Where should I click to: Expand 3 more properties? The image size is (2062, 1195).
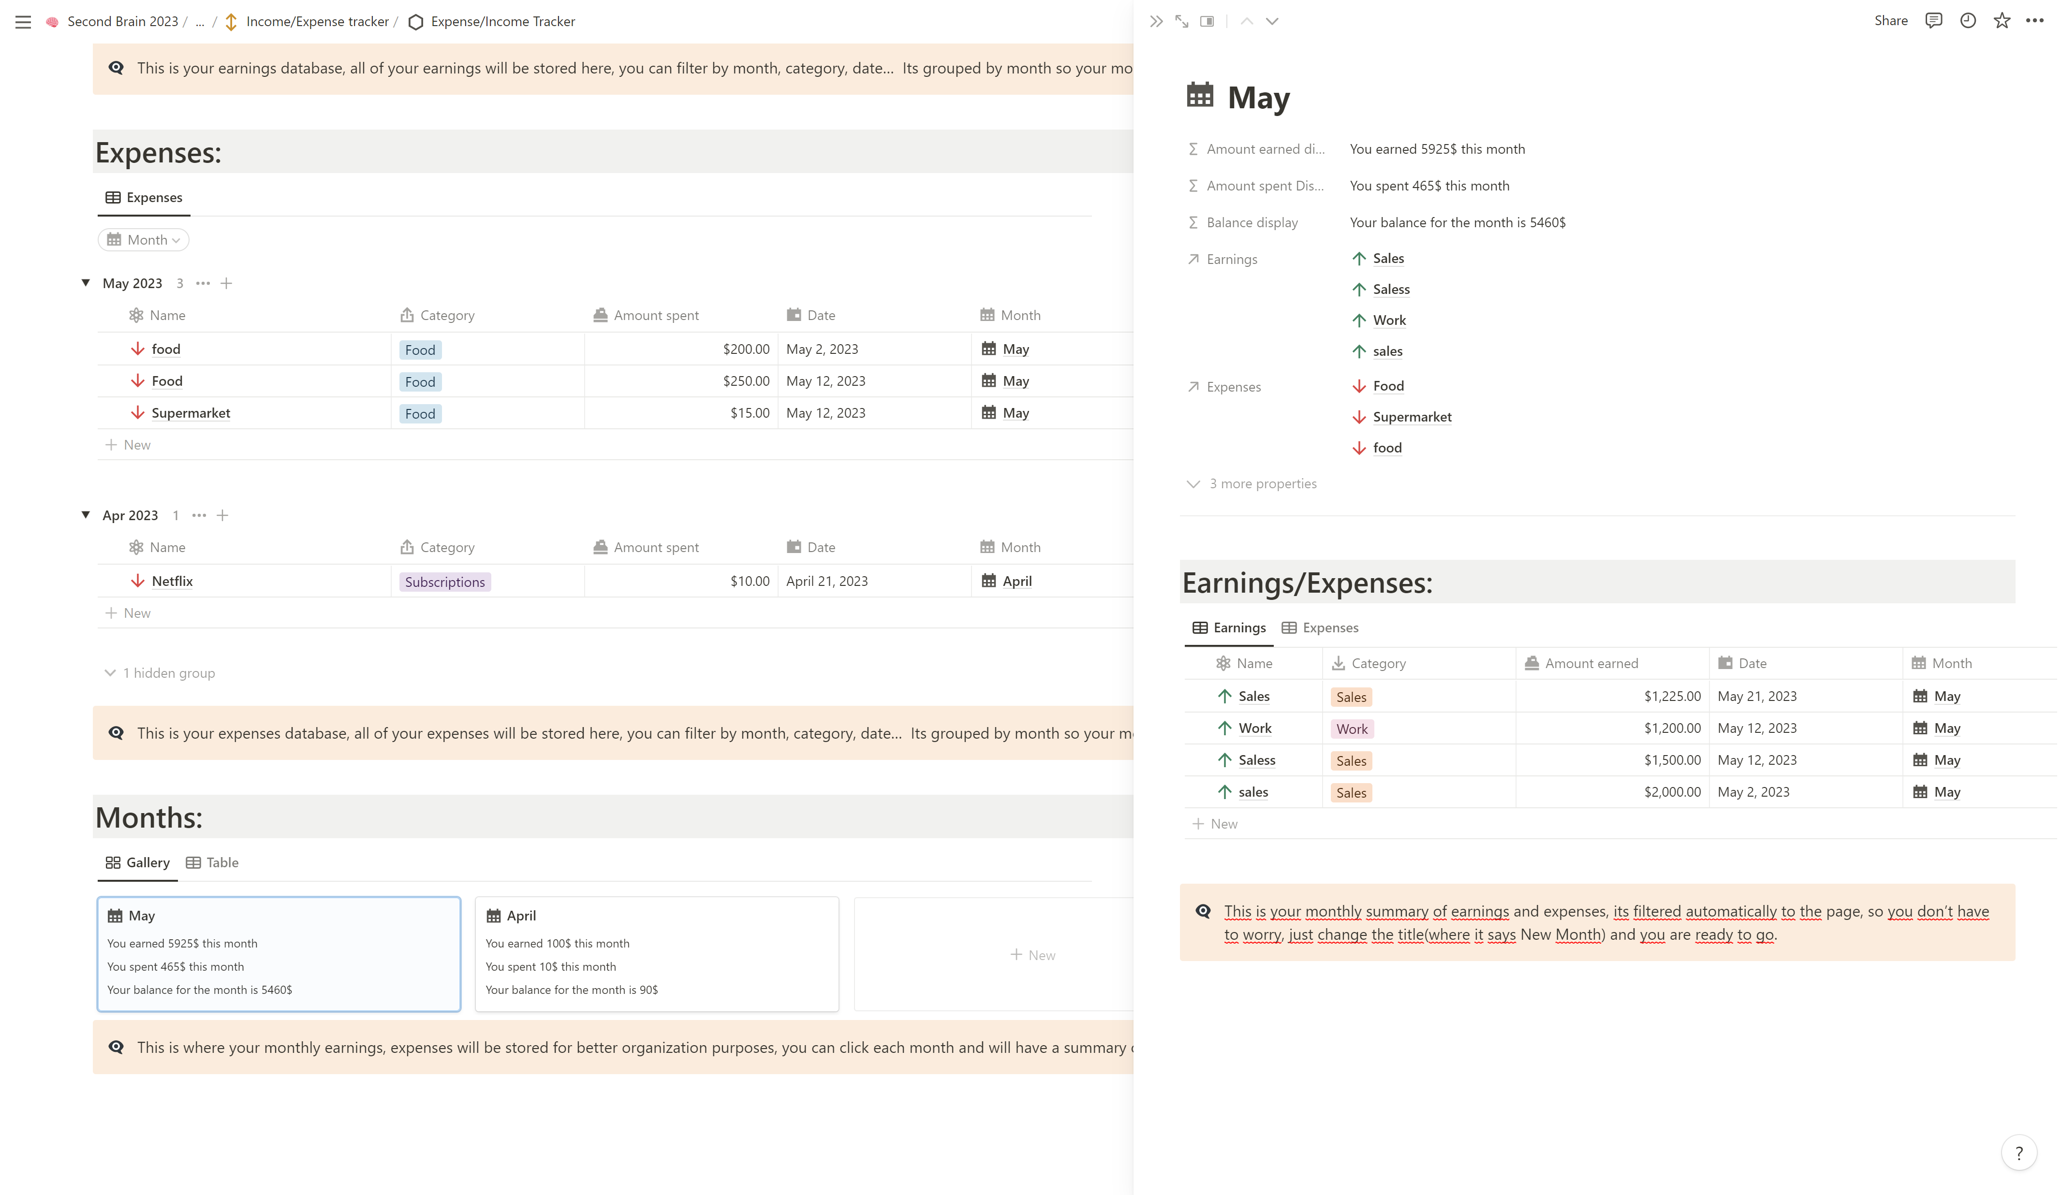tap(1252, 484)
